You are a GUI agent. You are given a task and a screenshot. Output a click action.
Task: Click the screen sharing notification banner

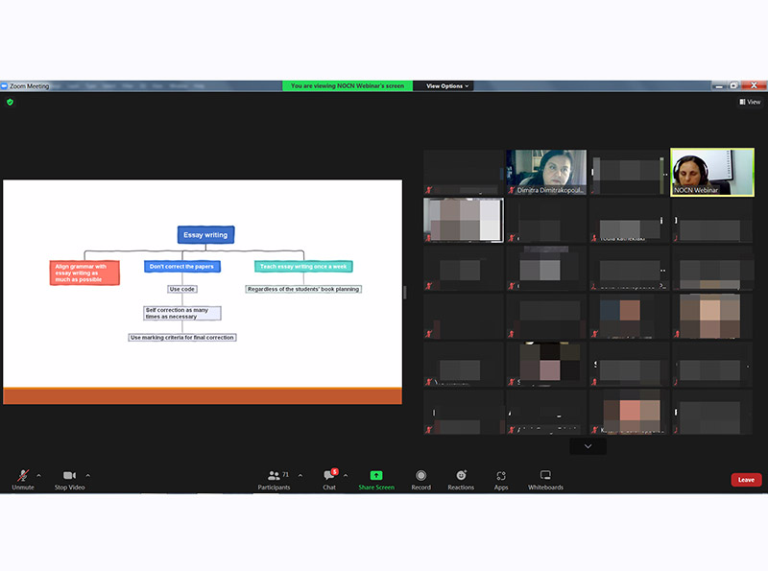click(x=348, y=86)
